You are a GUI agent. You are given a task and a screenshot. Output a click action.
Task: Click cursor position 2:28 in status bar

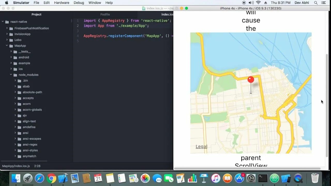tap(37, 166)
